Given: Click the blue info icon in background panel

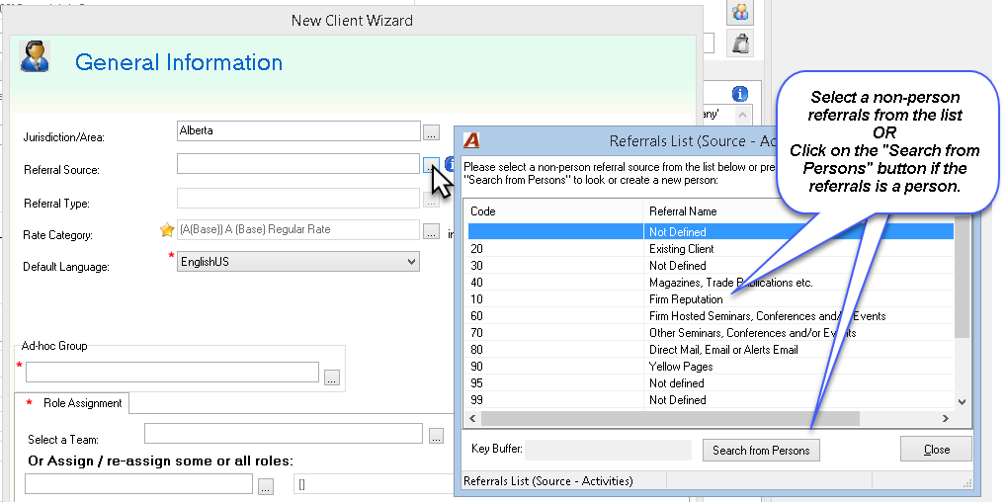Looking at the screenshot, I should [x=740, y=94].
